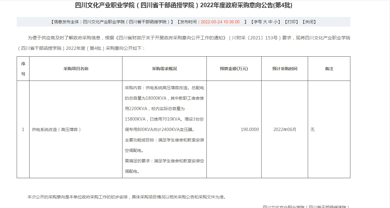Screen dimensions: 390x208
Task: Click the 采购内容 description line in the table
Action: pos(164,88)
